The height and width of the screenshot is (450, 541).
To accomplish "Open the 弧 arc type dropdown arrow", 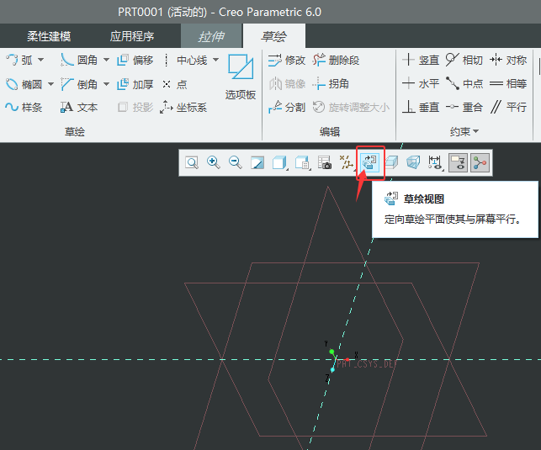I will coord(41,60).
